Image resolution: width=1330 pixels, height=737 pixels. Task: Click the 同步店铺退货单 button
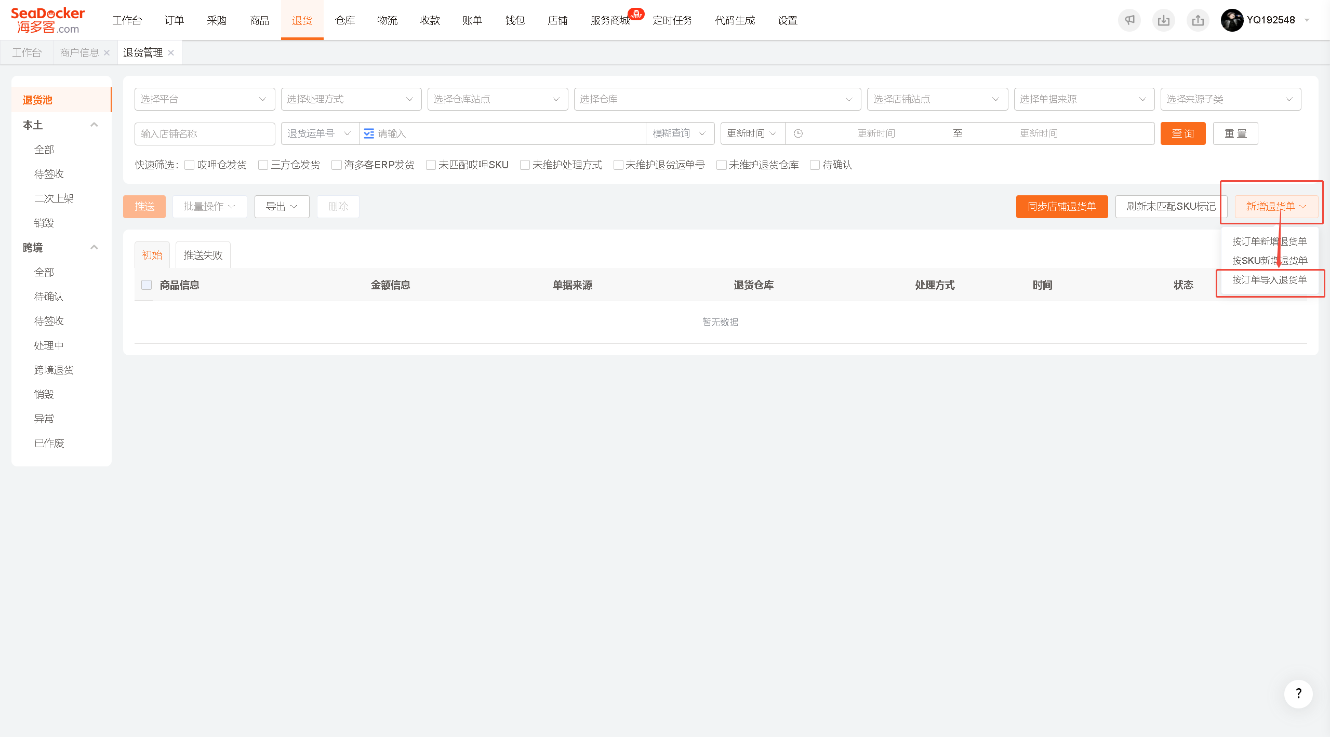[1062, 207]
